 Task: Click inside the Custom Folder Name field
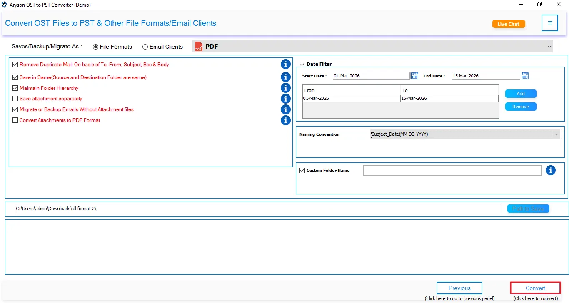(x=452, y=170)
